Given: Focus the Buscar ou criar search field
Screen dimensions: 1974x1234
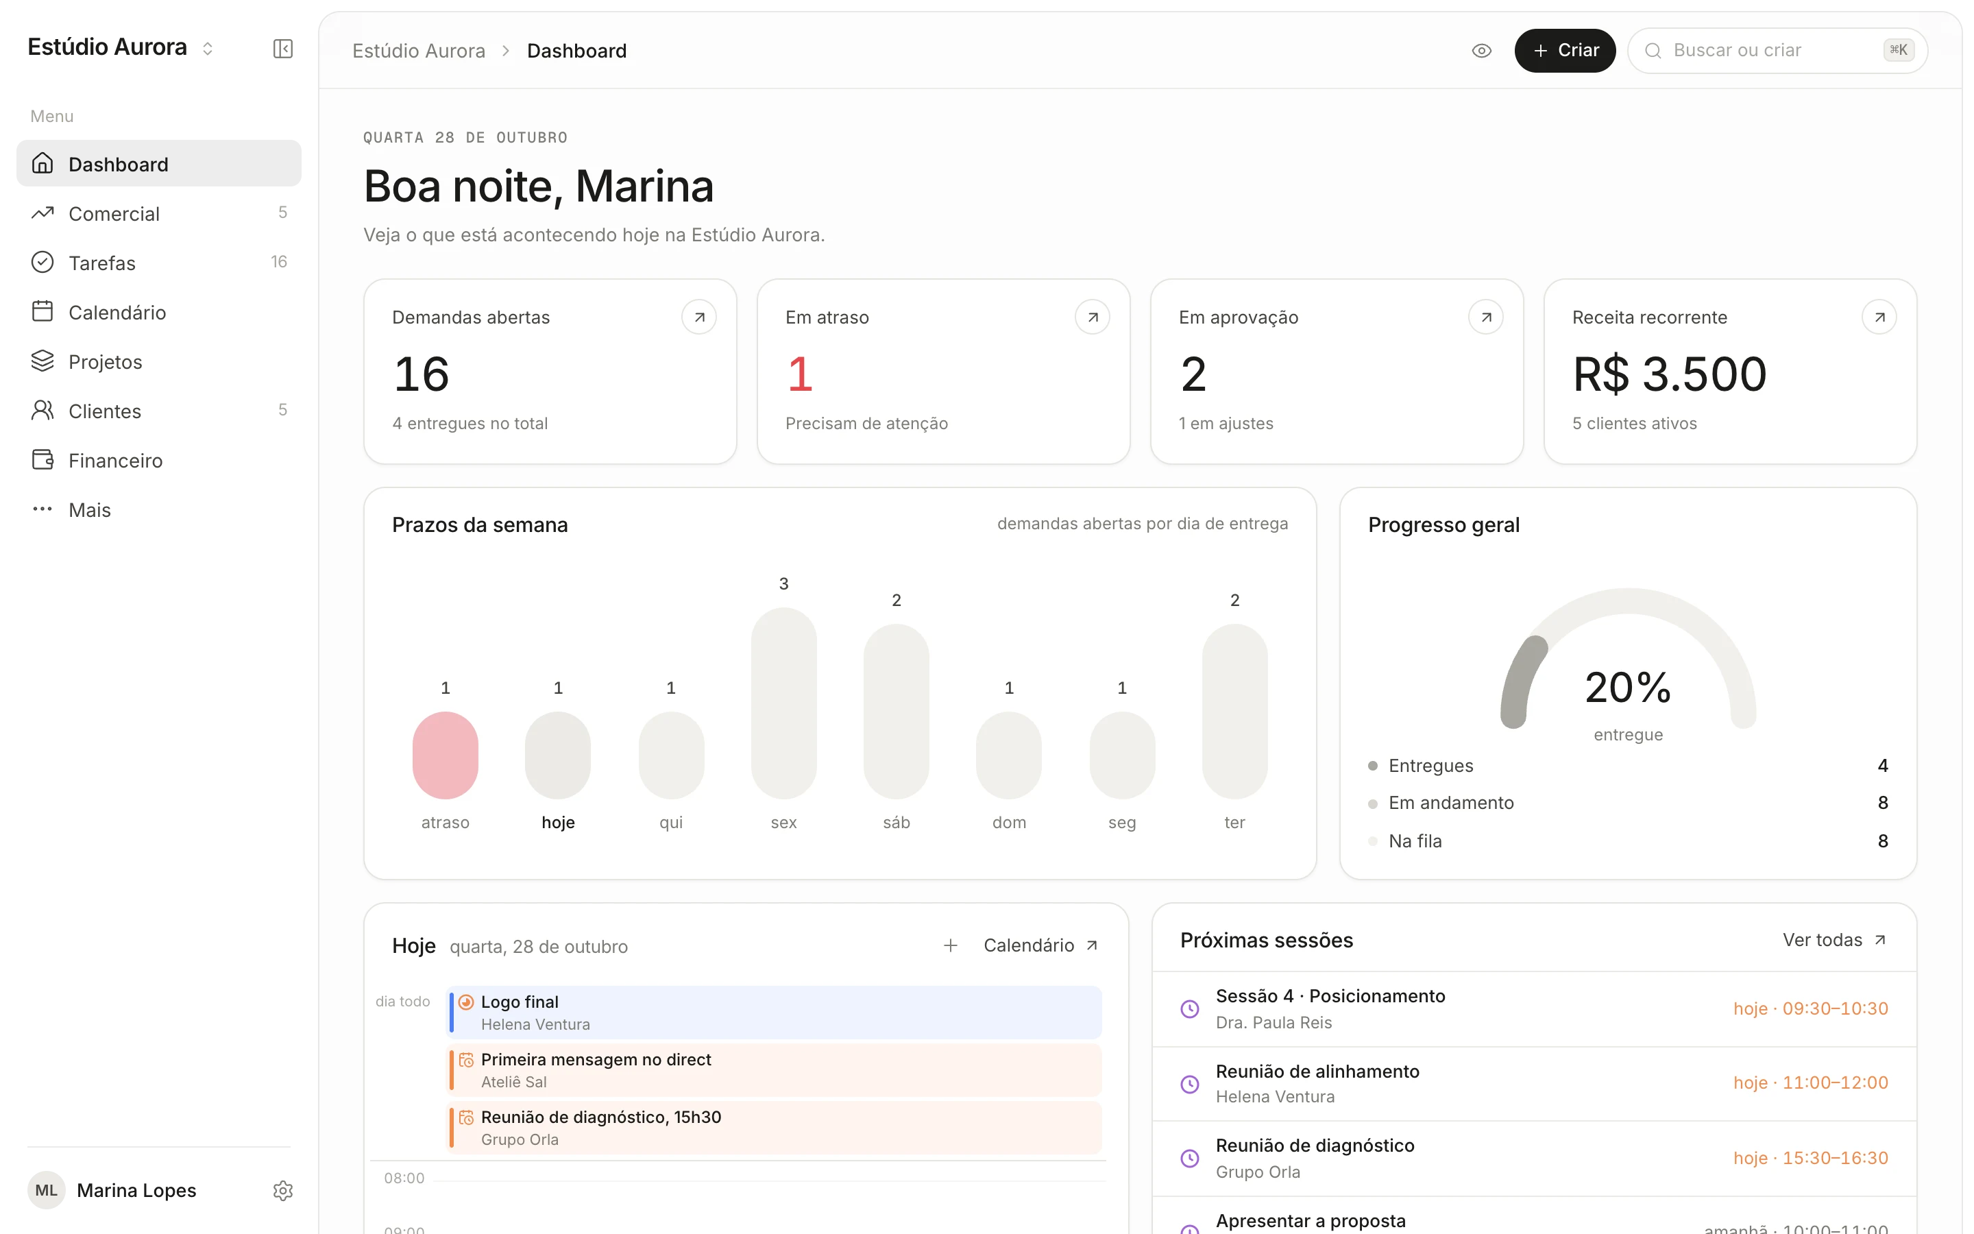Looking at the screenshot, I should click(x=1777, y=51).
